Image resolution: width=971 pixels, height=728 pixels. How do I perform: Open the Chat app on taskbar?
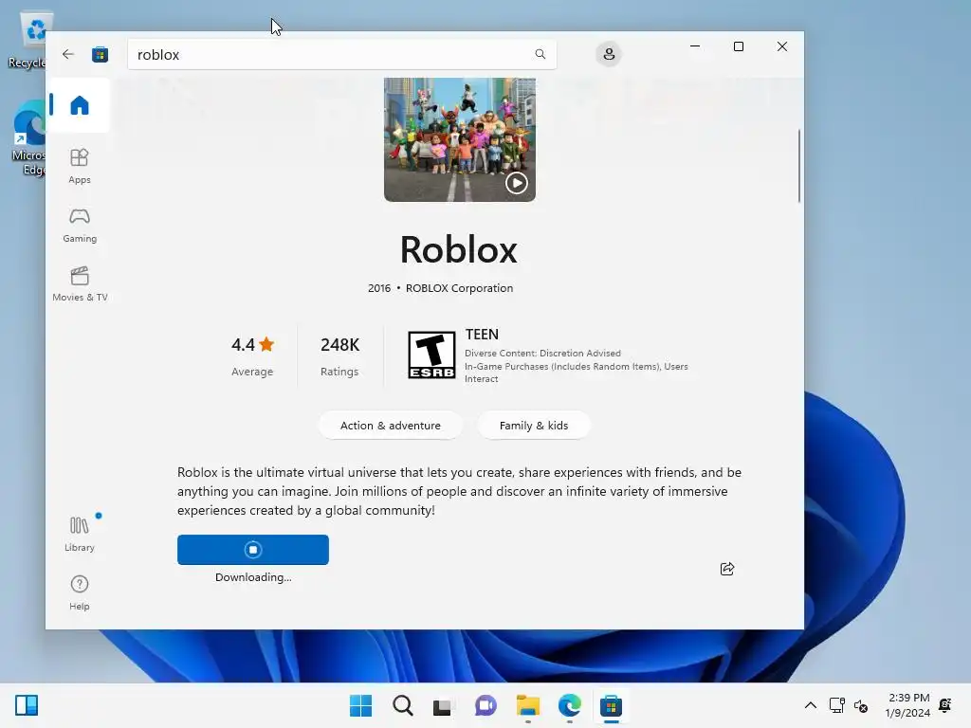point(485,705)
